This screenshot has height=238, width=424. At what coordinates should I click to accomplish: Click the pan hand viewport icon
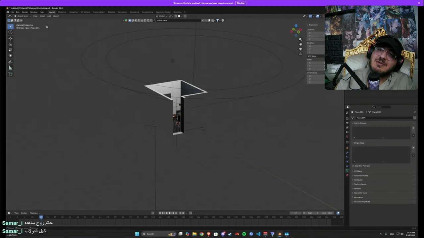[300, 44]
